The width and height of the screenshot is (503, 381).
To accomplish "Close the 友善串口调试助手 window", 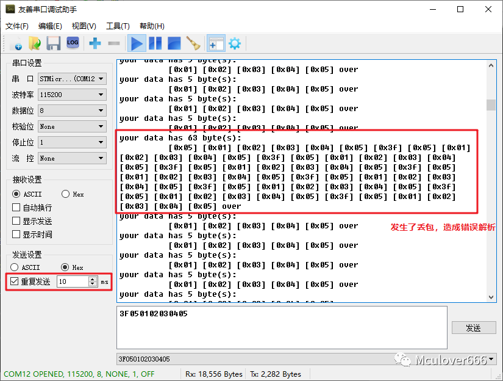I will click(x=488, y=9).
